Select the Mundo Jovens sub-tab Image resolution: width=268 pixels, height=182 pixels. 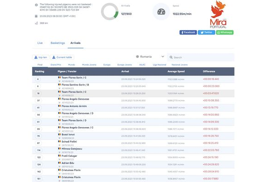point(89,64)
